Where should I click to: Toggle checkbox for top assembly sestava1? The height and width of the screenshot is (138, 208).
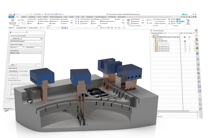click(154, 37)
